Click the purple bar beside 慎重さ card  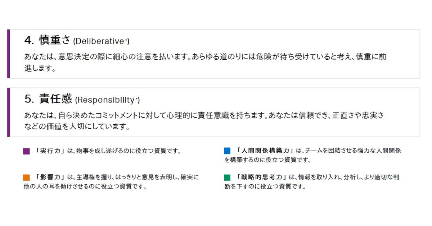9,54
